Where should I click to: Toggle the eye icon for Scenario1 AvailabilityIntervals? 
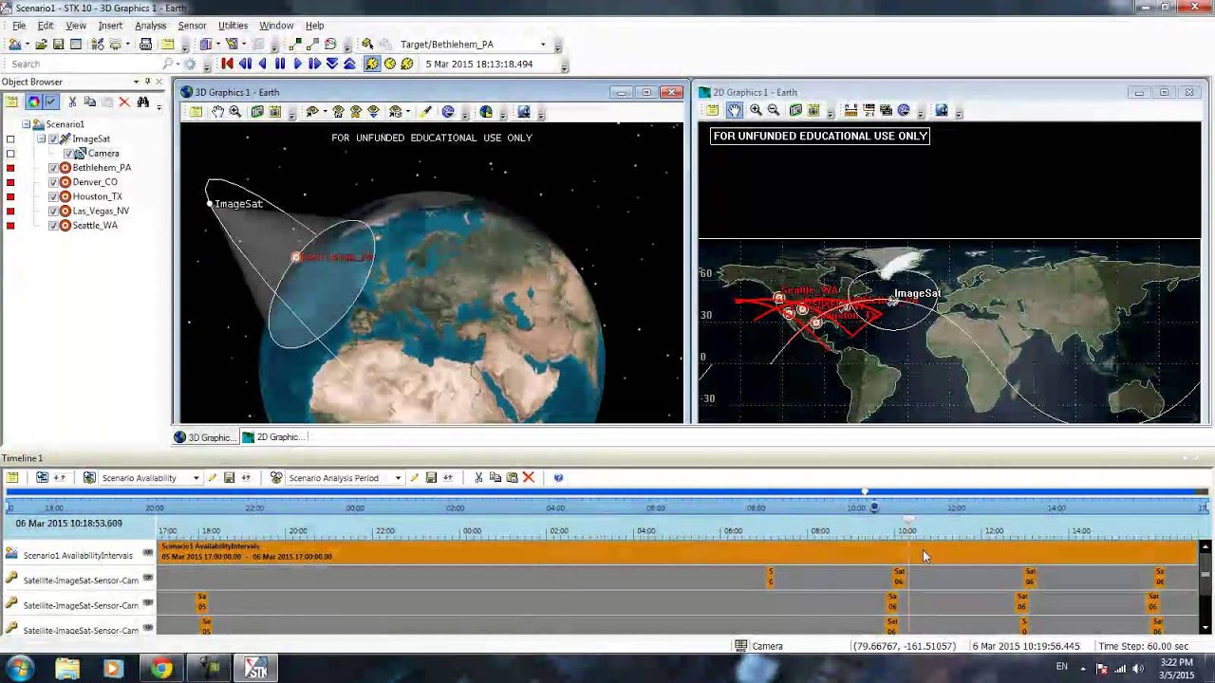click(x=148, y=553)
